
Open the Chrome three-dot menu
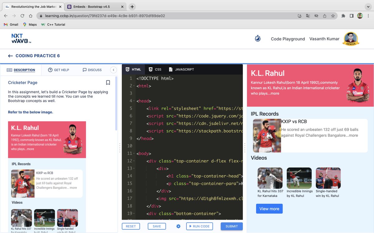(x=368, y=16)
